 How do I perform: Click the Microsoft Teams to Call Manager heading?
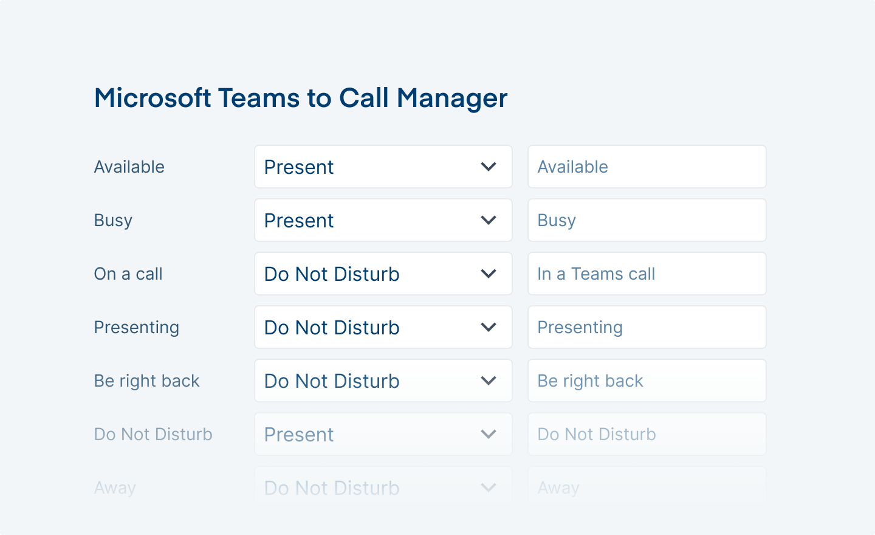click(301, 98)
